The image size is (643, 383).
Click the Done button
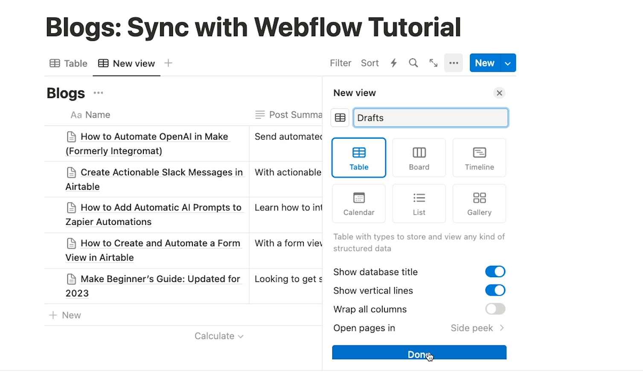(419, 353)
